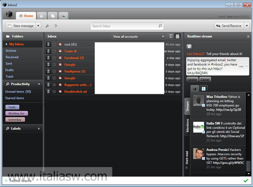Star the Doubleclick ad message
This screenshot has height=187, width=253.
pyautogui.click(x=54, y=91)
